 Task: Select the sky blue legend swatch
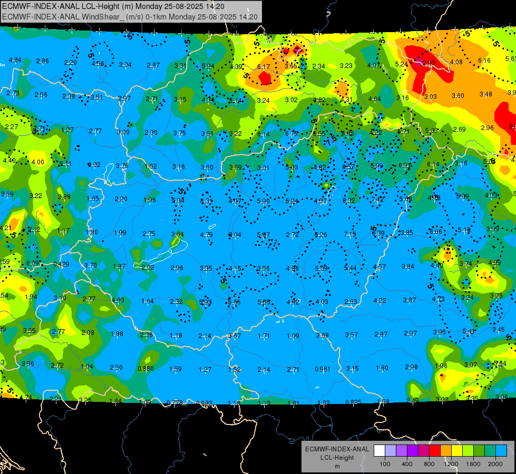click(x=501, y=451)
